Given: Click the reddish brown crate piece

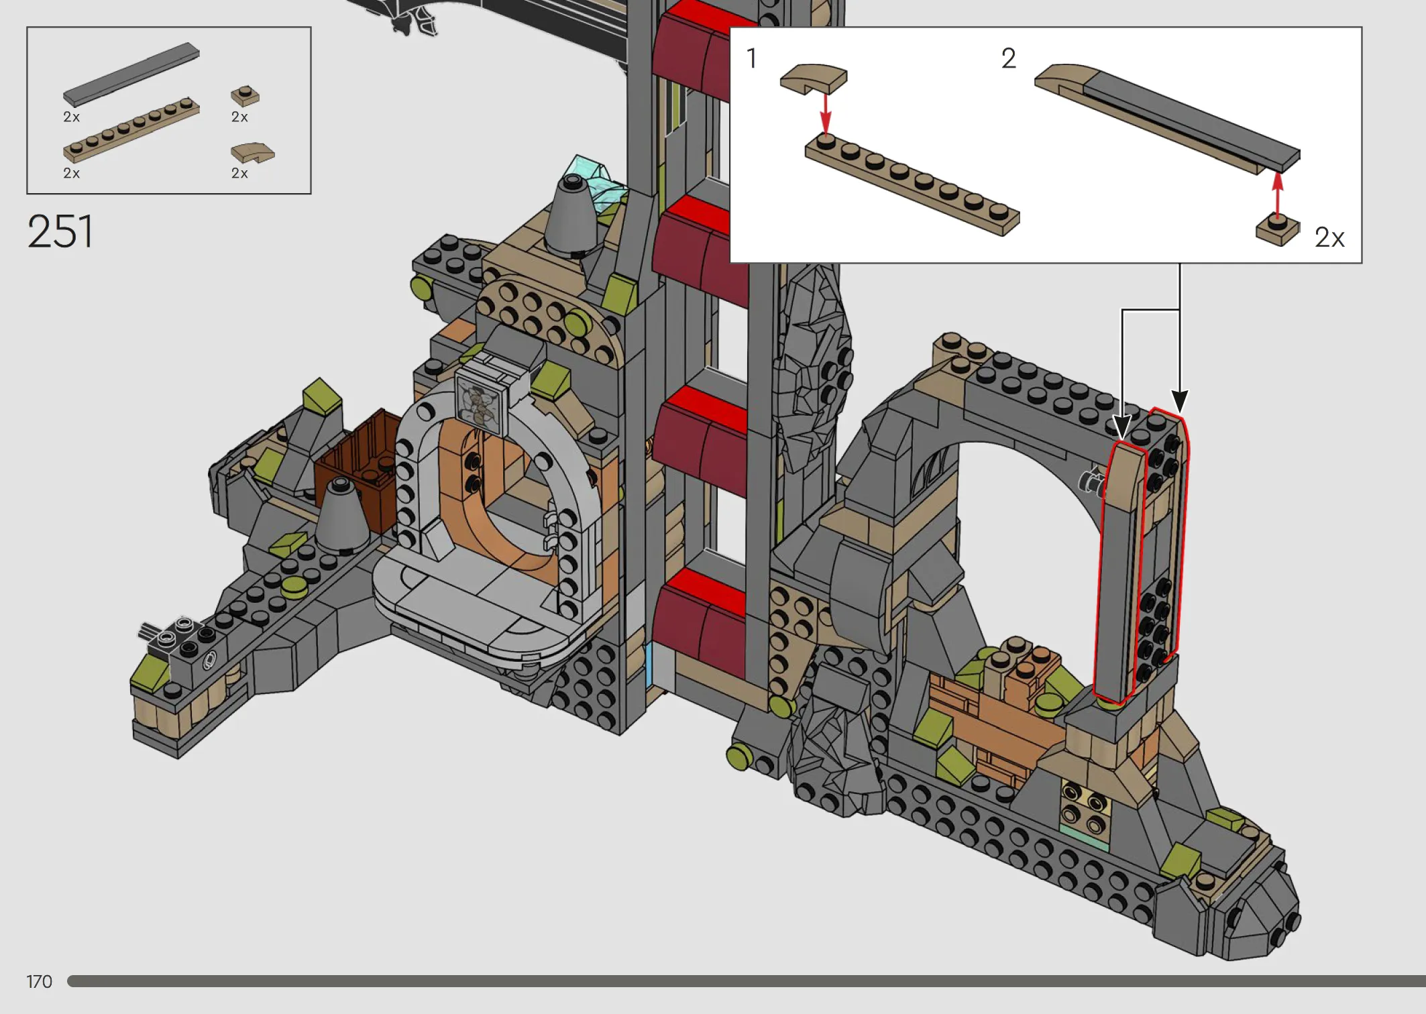Looking at the screenshot, I should [x=360, y=471].
